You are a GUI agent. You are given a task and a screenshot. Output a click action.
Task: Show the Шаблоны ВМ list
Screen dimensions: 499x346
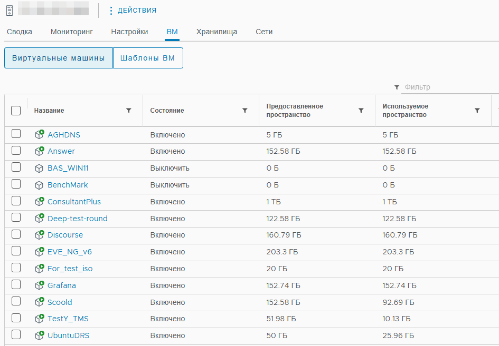[148, 58]
